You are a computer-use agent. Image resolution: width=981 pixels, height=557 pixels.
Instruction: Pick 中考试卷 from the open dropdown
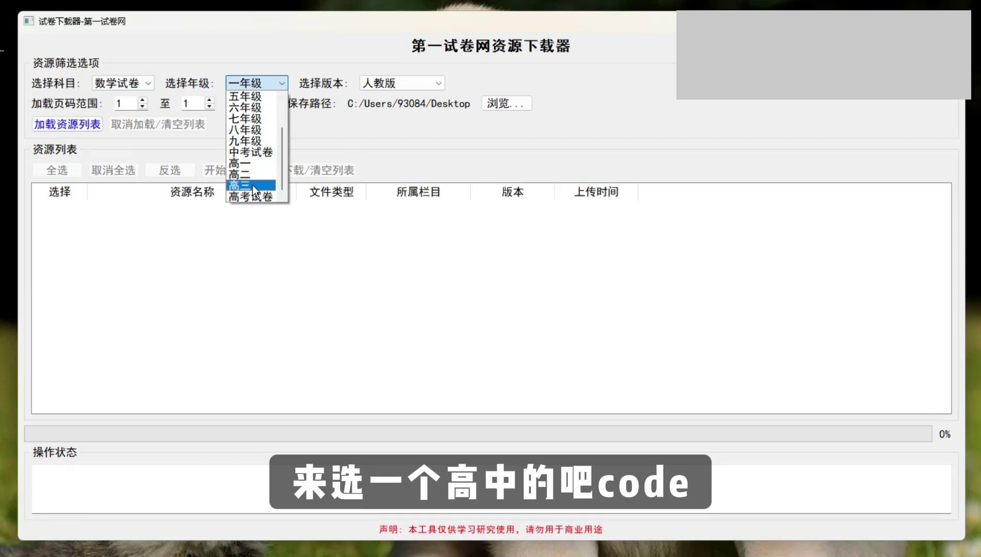click(250, 152)
